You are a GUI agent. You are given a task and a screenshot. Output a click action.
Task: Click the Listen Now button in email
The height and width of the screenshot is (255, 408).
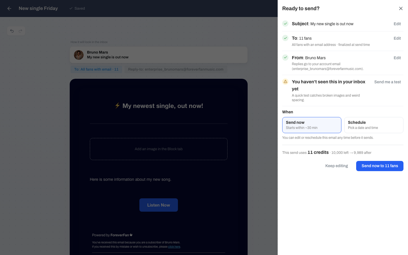(159, 205)
